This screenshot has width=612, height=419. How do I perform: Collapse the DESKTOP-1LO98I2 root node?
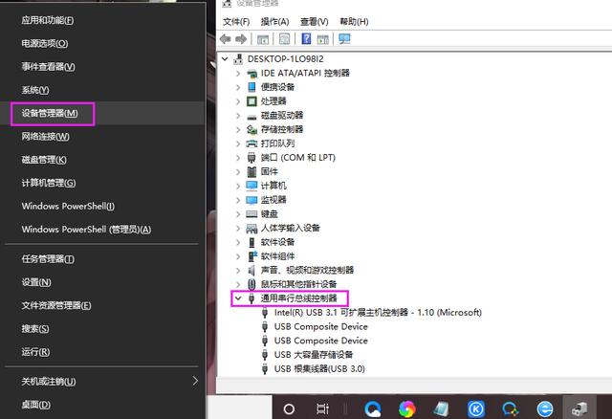(x=225, y=59)
